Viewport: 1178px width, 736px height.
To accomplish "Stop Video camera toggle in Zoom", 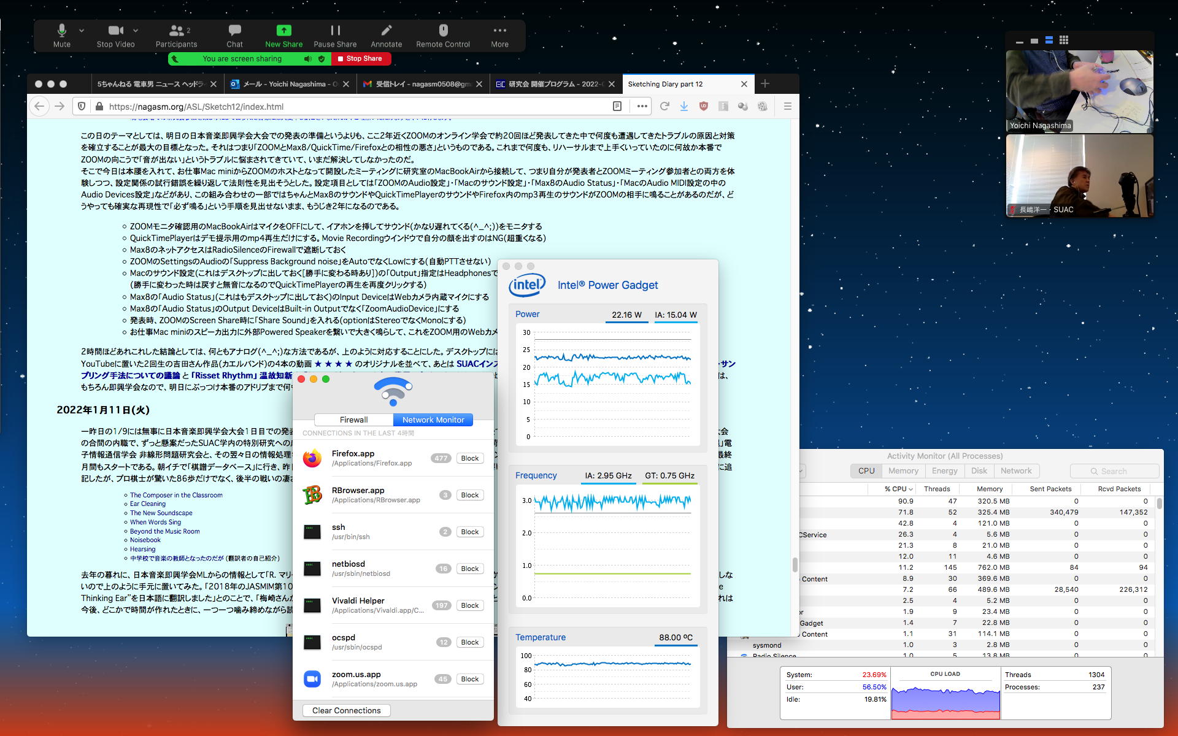I will (115, 31).
